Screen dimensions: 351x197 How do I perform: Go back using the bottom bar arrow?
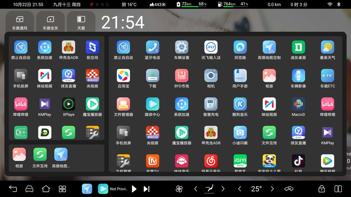13,189
